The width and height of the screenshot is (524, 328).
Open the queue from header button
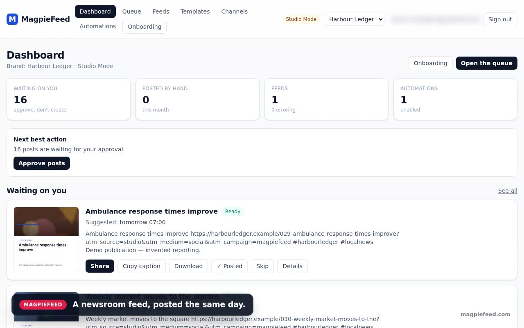pos(487,63)
